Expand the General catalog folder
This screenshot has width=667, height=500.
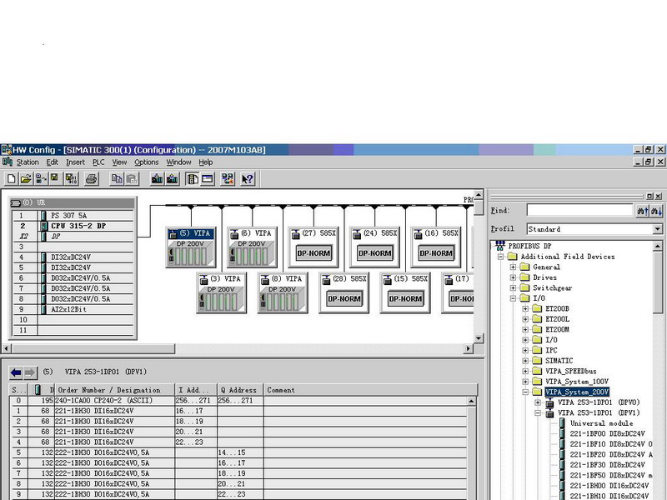click(513, 267)
